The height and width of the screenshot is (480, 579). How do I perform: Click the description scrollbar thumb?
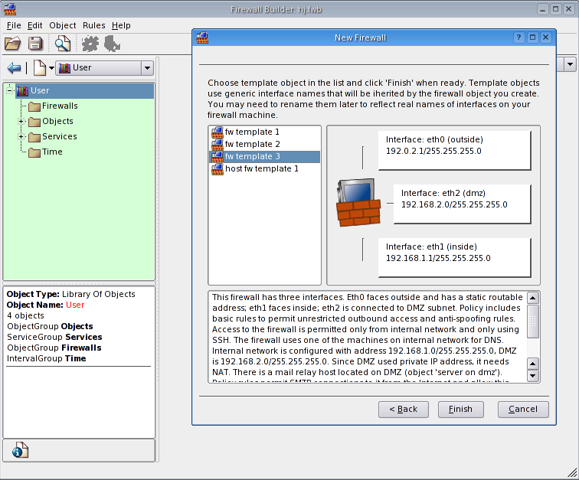[533, 322]
